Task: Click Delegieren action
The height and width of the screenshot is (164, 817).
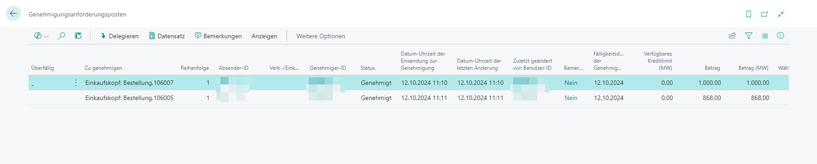Action: (x=120, y=36)
